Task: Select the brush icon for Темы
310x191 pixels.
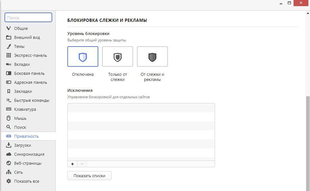Action: [x=9, y=46]
